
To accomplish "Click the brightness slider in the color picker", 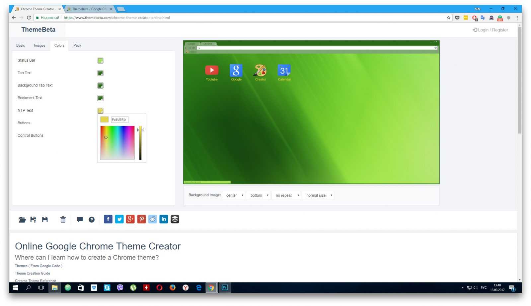I will (140, 143).
